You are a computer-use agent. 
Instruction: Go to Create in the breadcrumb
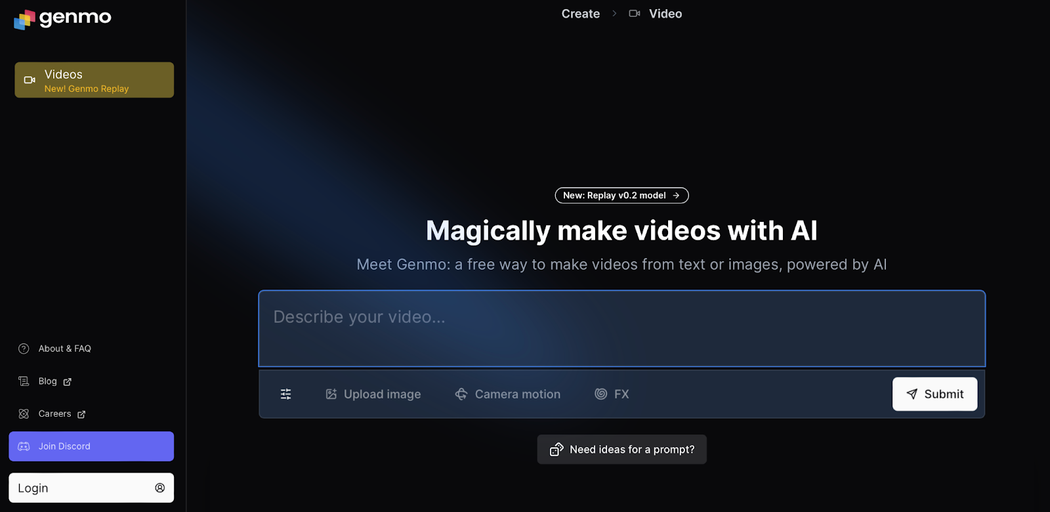click(x=580, y=14)
